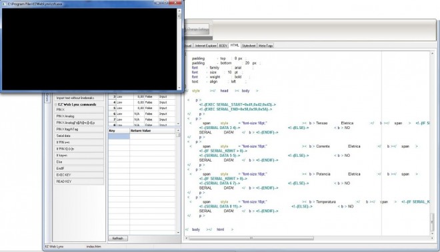Click the HTML editor horizontal scrollbar thumb
This screenshot has width=440, height=252.
click(x=251, y=238)
